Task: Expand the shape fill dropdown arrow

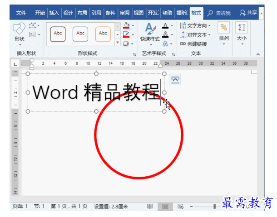Action: coord(133,25)
